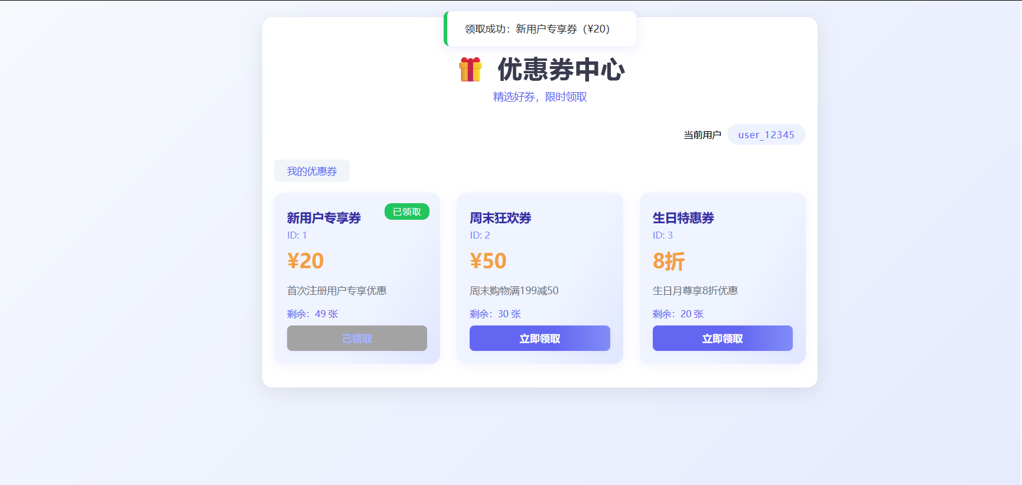Click the 剩余: 30 张 stock label
This screenshot has height=485, width=1022.
pos(495,314)
